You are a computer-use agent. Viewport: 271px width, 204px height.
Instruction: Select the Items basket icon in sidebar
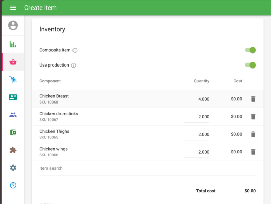coord(13,62)
